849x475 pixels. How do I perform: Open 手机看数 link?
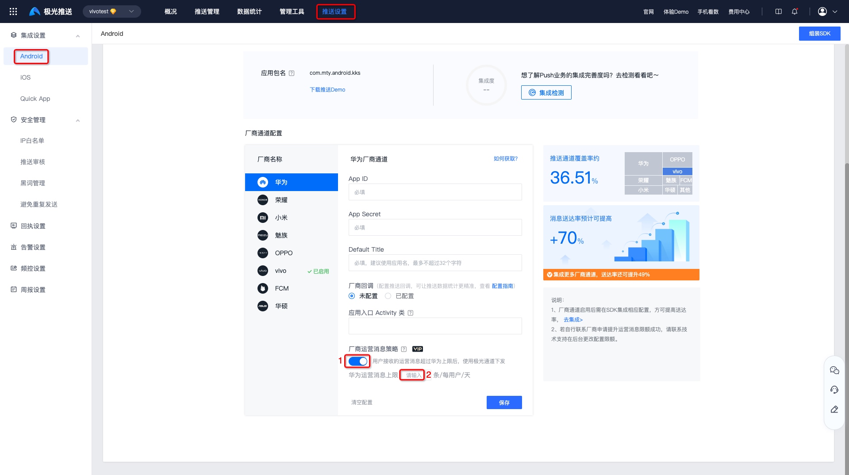pyautogui.click(x=708, y=12)
